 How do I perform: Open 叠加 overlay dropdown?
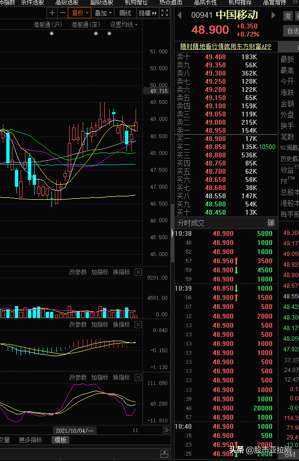(x=103, y=13)
